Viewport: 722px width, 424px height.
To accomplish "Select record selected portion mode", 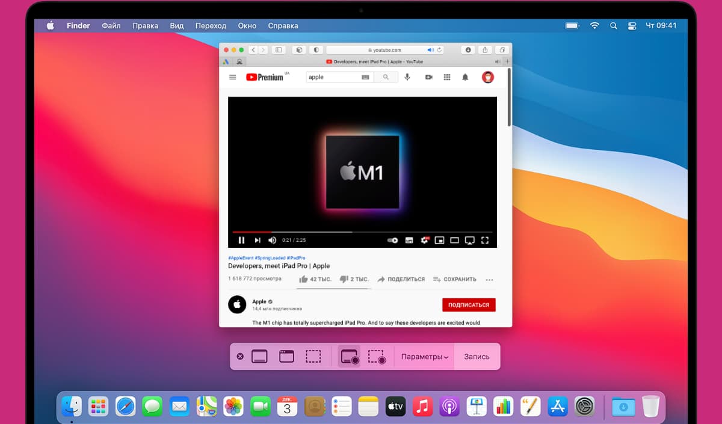I will coord(377,357).
